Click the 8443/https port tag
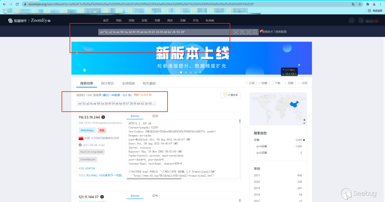Screen dimensions: 385x202 point(86,130)
